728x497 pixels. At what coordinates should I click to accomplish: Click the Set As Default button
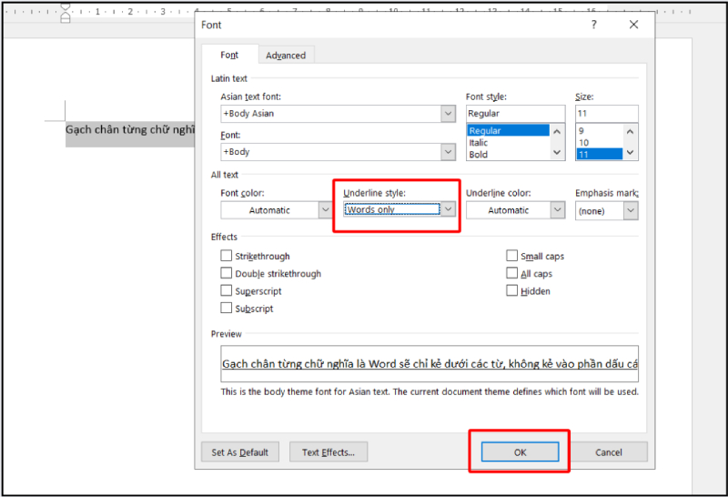(x=239, y=452)
